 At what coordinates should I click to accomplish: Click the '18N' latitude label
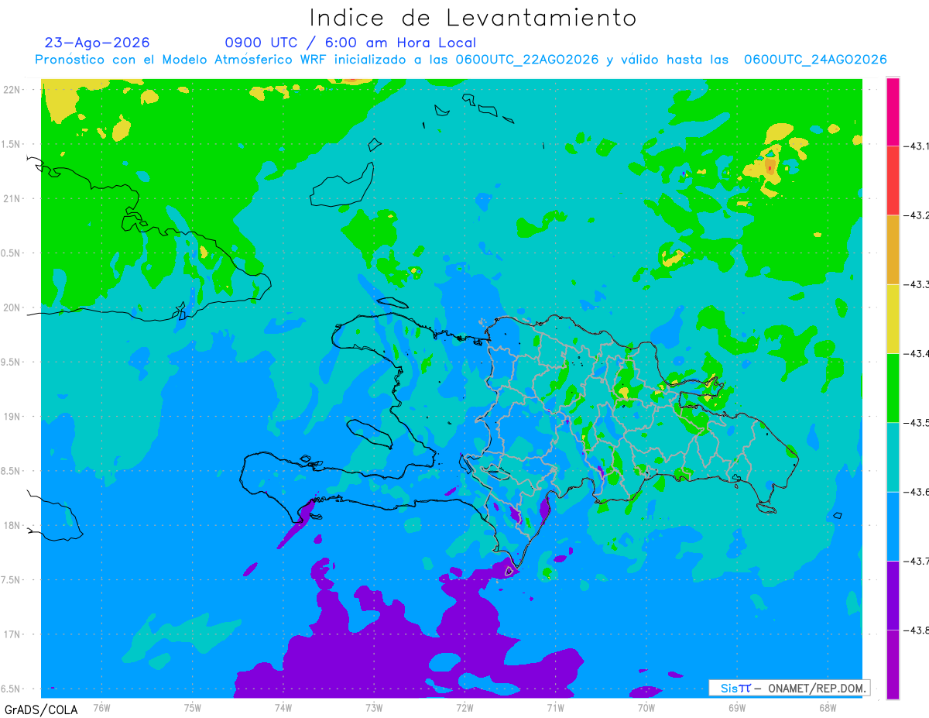(x=12, y=525)
